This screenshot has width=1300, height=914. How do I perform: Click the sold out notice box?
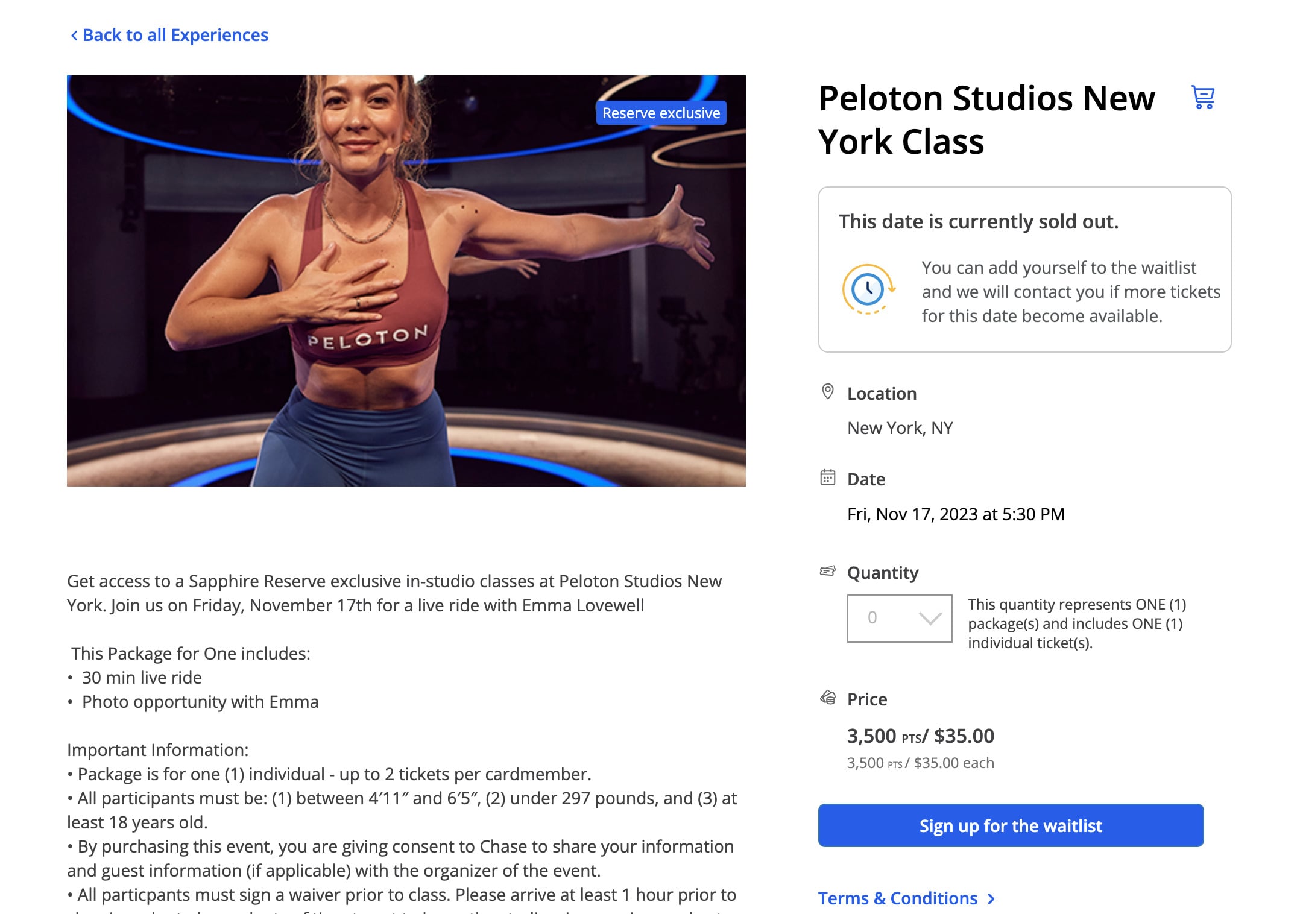[1025, 268]
